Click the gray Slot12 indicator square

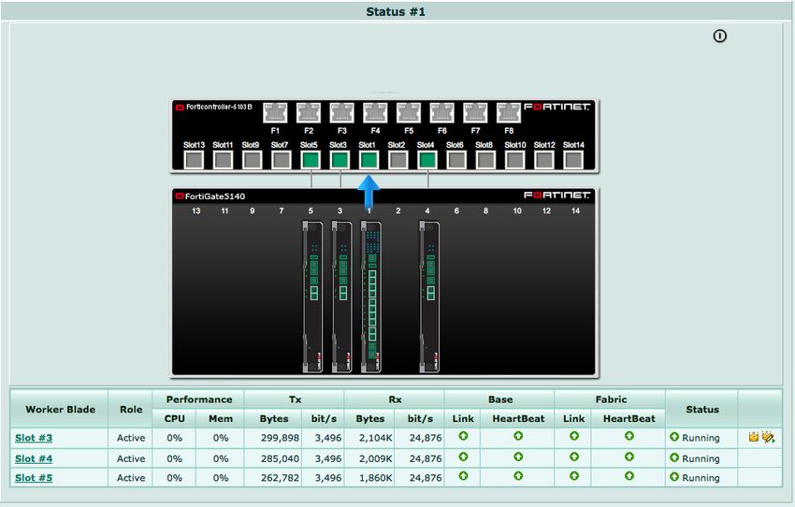pos(544,160)
